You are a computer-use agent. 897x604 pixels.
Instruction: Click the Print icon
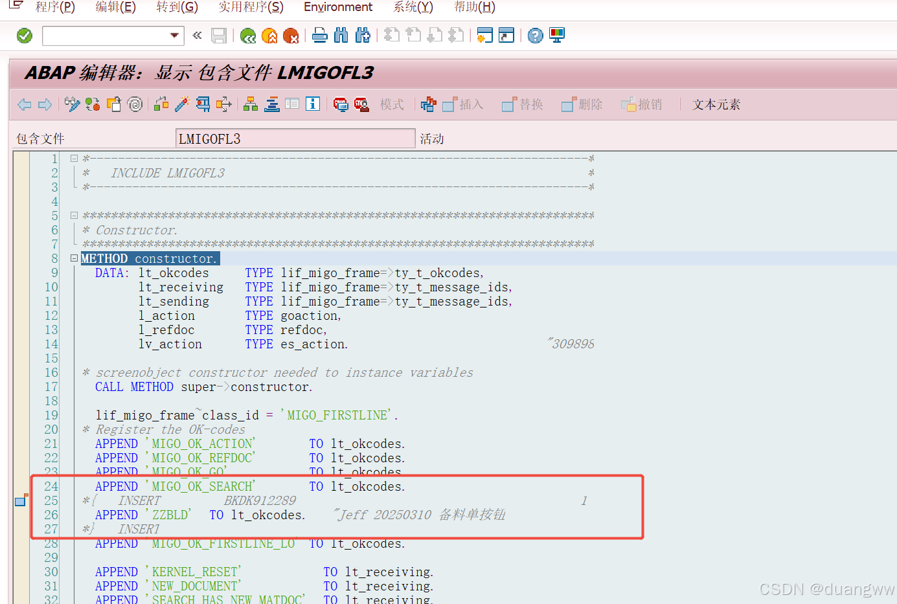[319, 36]
